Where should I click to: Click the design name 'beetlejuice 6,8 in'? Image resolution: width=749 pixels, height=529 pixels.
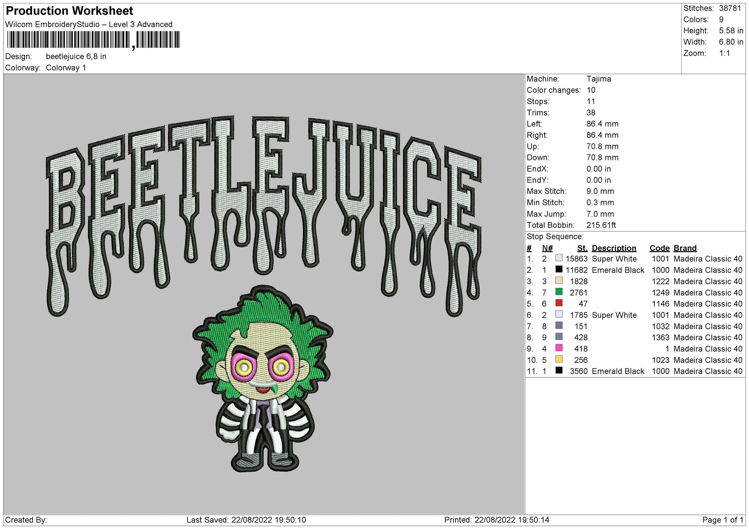click(x=76, y=57)
